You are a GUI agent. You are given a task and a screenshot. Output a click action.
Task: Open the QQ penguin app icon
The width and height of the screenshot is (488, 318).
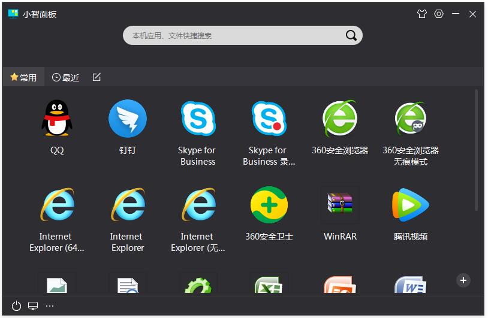point(56,119)
